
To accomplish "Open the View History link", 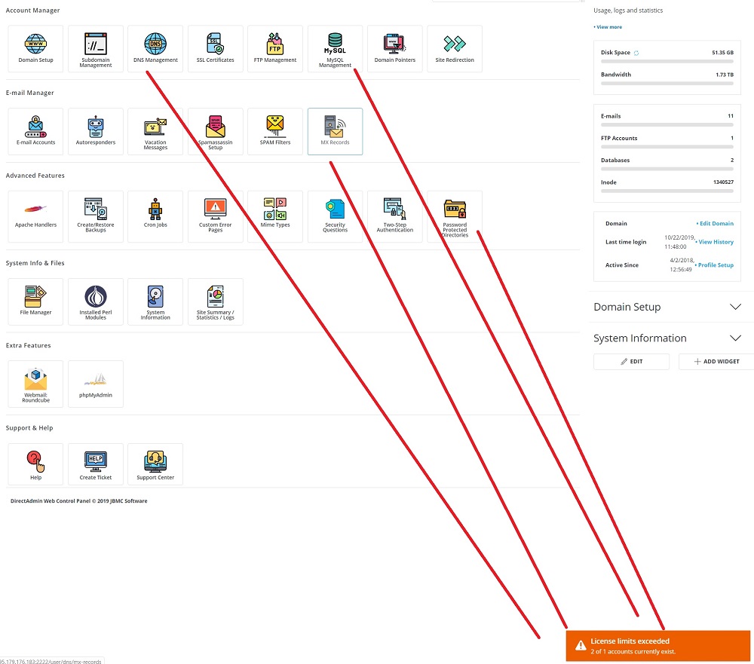I will click(714, 242).
